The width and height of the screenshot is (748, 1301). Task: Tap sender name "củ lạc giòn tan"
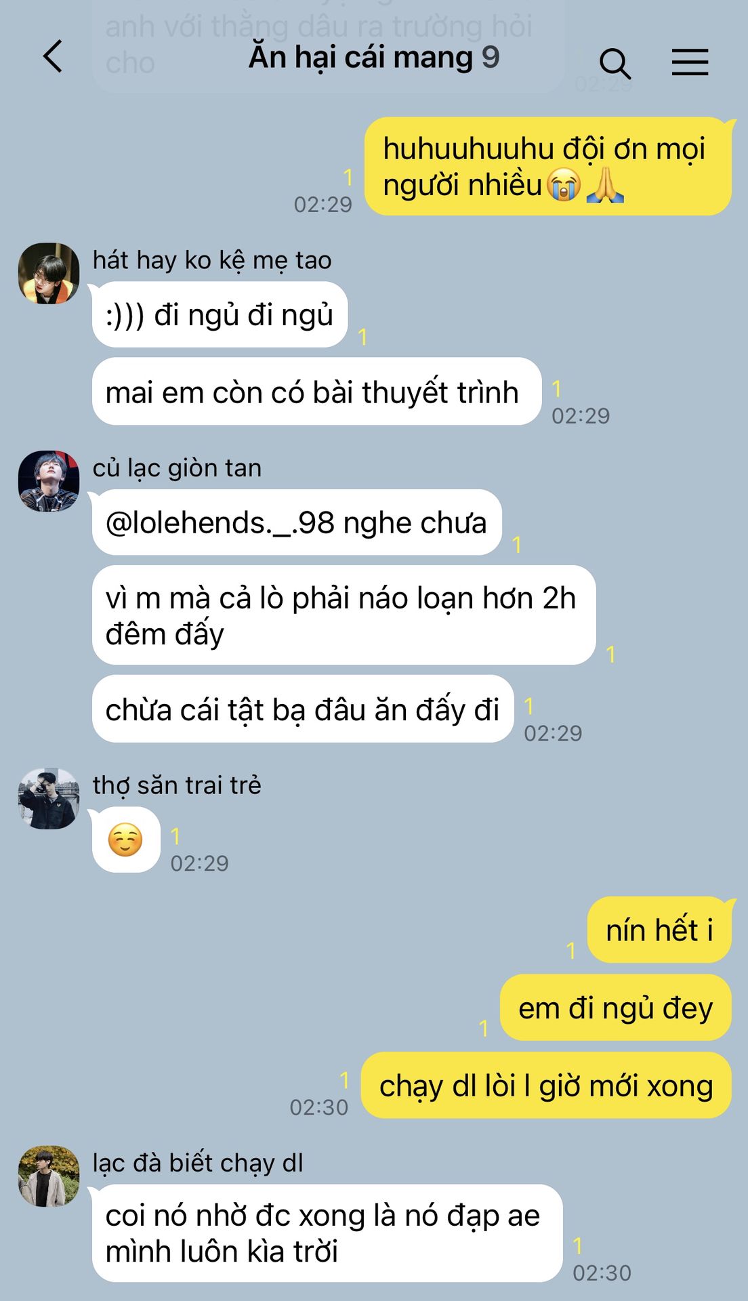tap(177, 468)
